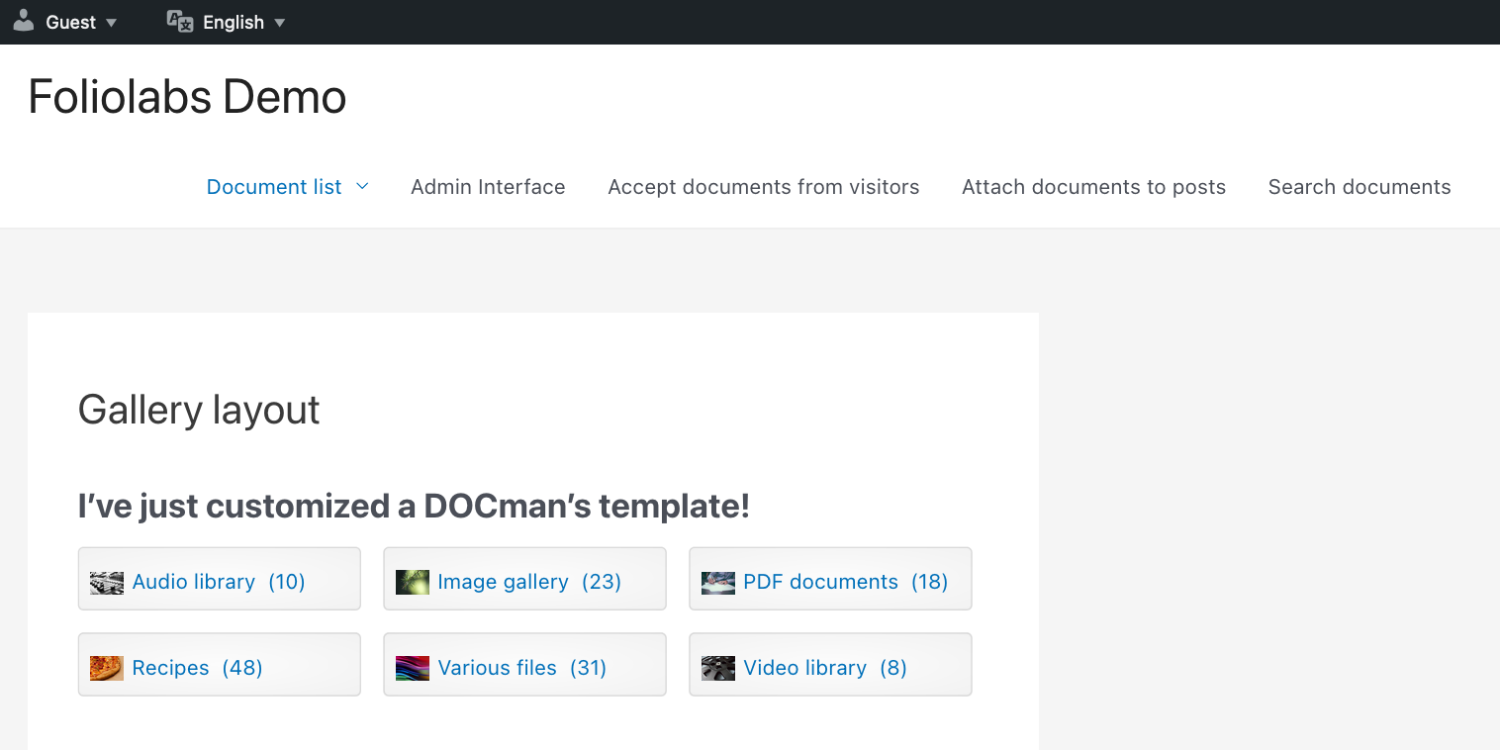The height and width of the screenshot is (750, 1500).
Task: Select Attach documents to posts menu
Action: (1093, 187)
